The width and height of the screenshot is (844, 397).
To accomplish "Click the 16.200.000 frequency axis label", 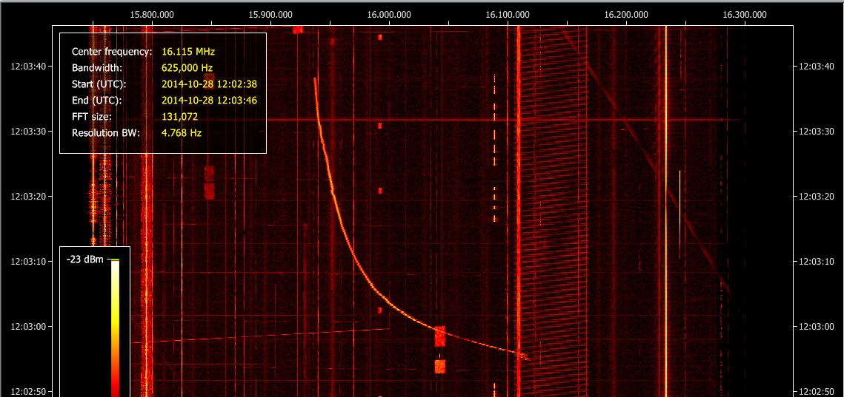I will [x=626, y=15].
